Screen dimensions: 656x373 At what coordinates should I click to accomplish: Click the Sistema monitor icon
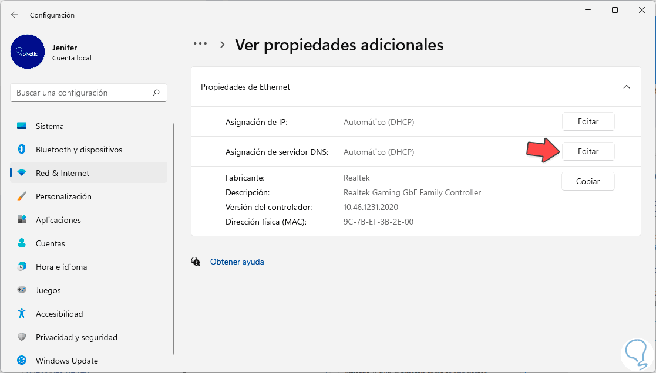[22, 126]
